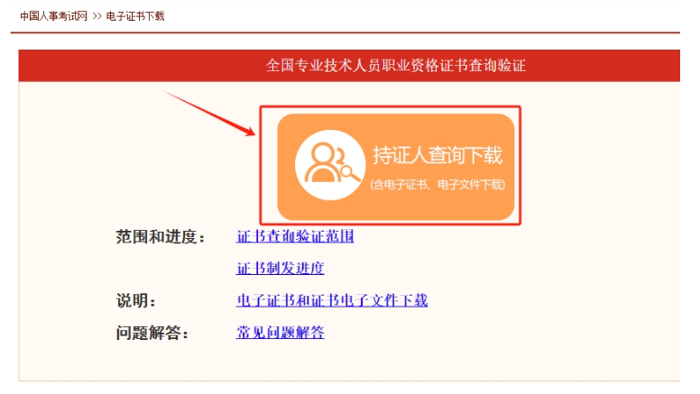Click the white circle behind the holder query icon
This screenshot has height=394, width=700.
[x=330, y=165]
